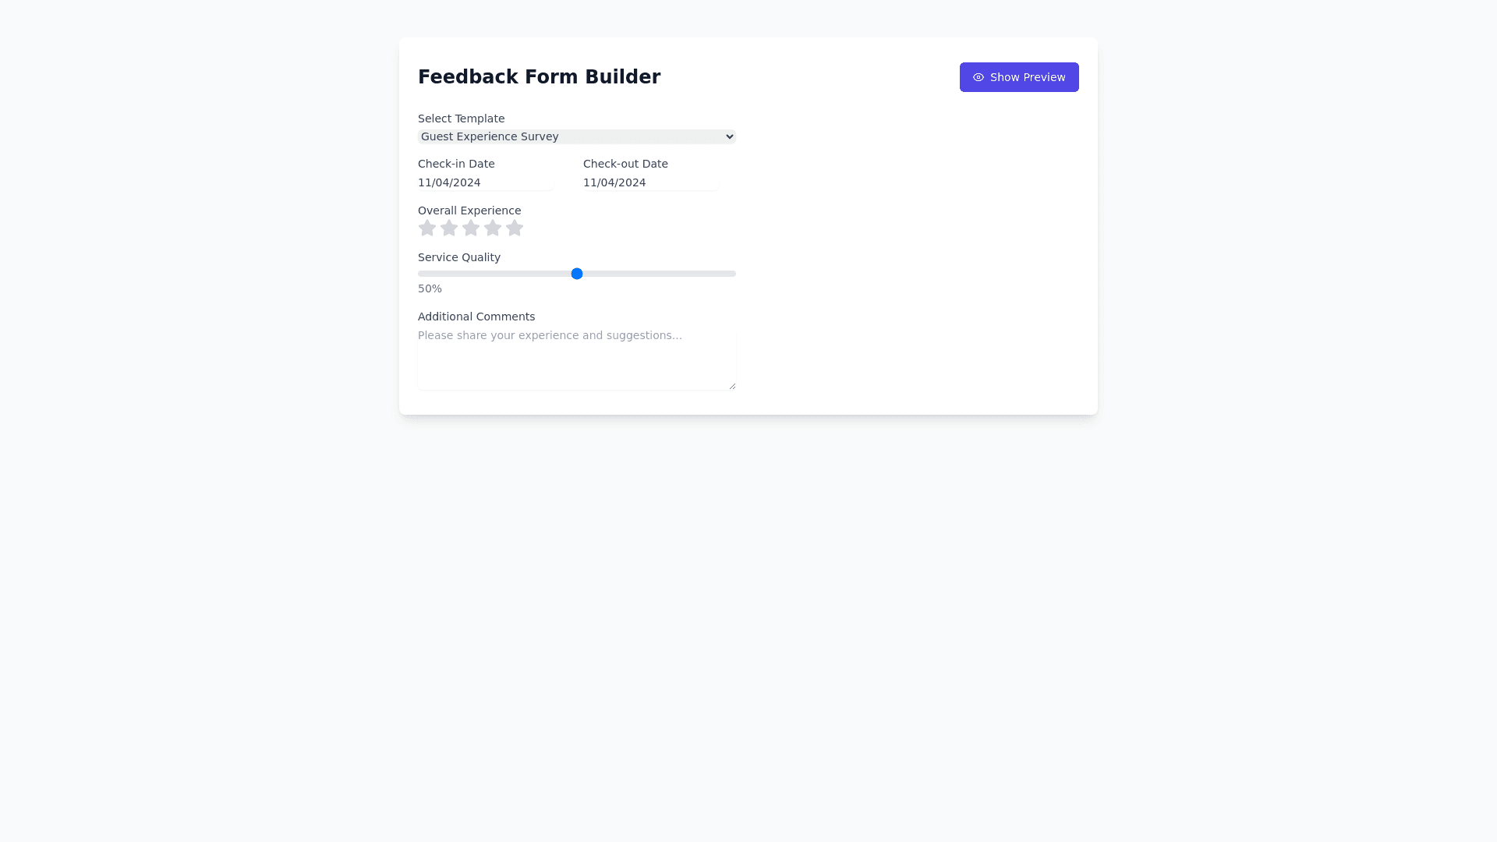1497x842 pixels.
Task: Click the chevron arrow of the template selector
Action: (x=730, y=136)
